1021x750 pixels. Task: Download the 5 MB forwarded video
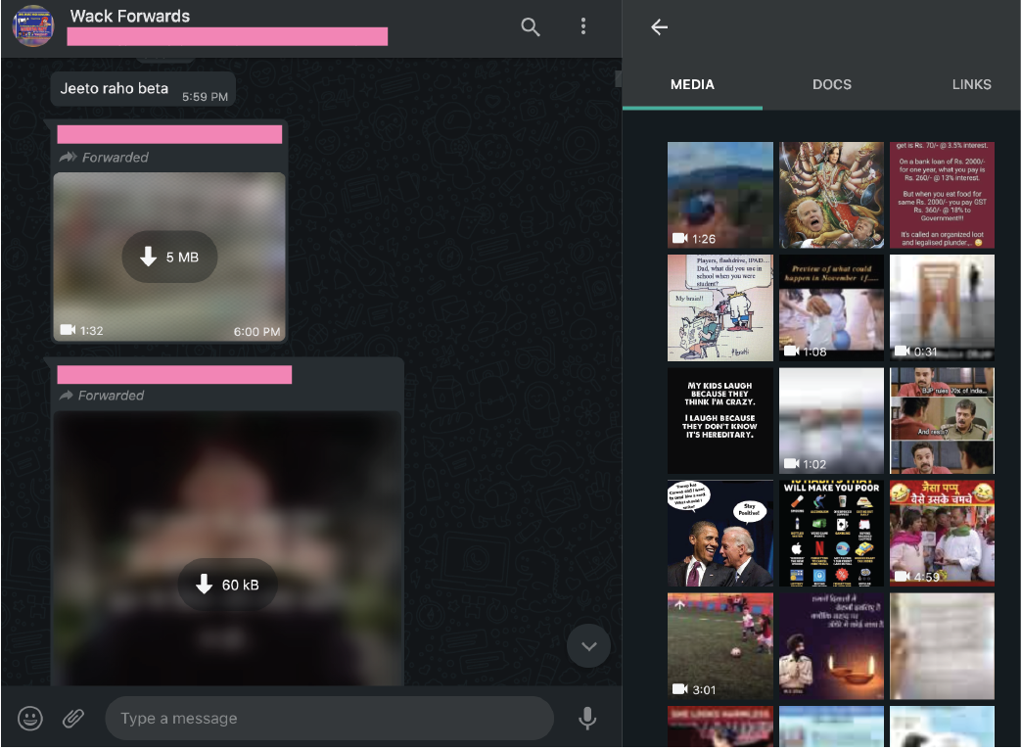click(169, 257)
